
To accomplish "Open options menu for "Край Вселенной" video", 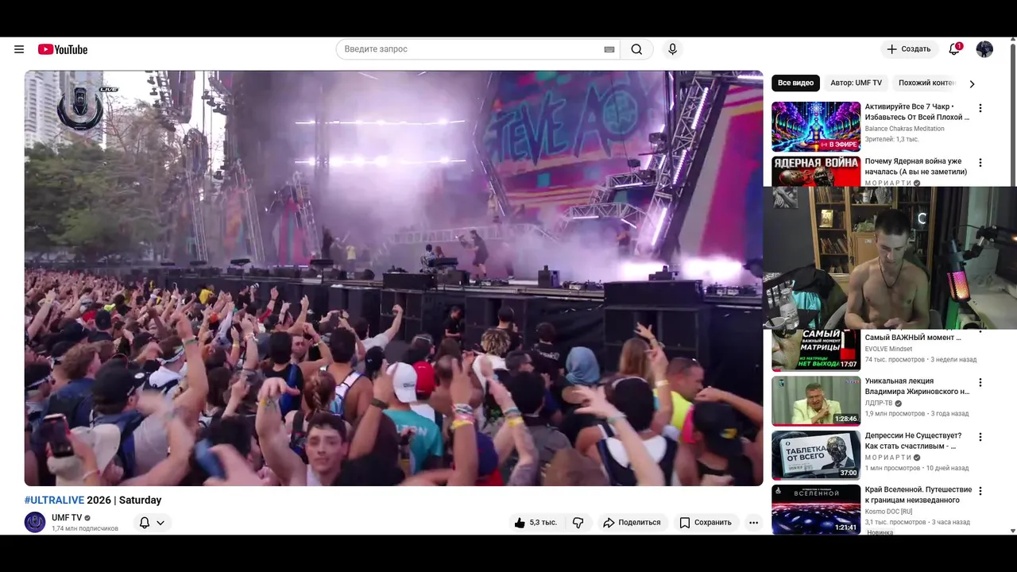I will pyautogui.click(x=980, y=491).
